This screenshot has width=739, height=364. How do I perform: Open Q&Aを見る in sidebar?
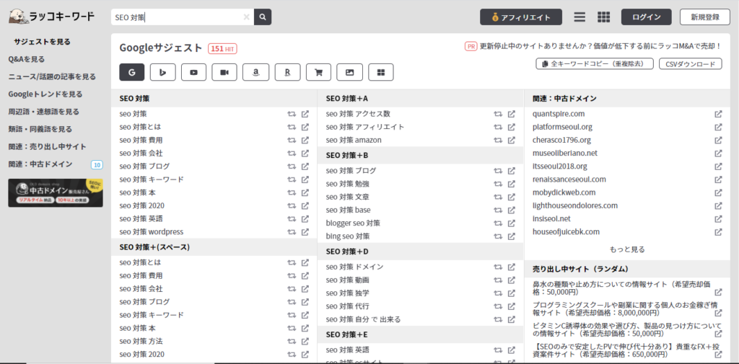coord(27,59)
